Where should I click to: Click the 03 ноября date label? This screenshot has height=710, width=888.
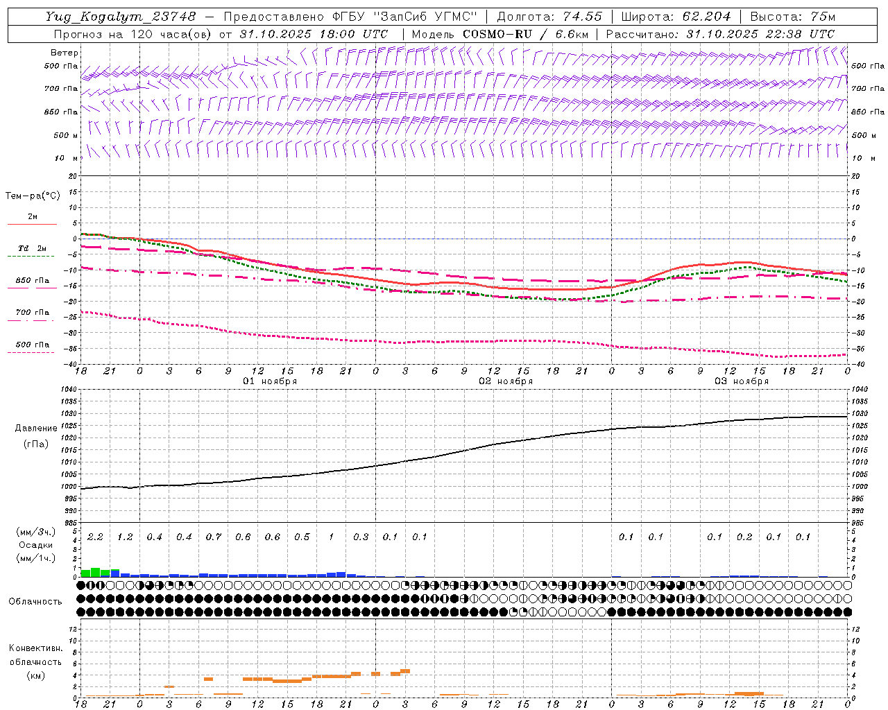tap(742, 381)
